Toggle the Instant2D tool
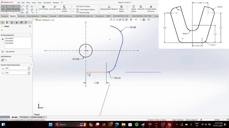This screenshot has height=128, width=229. pos(141,8)
